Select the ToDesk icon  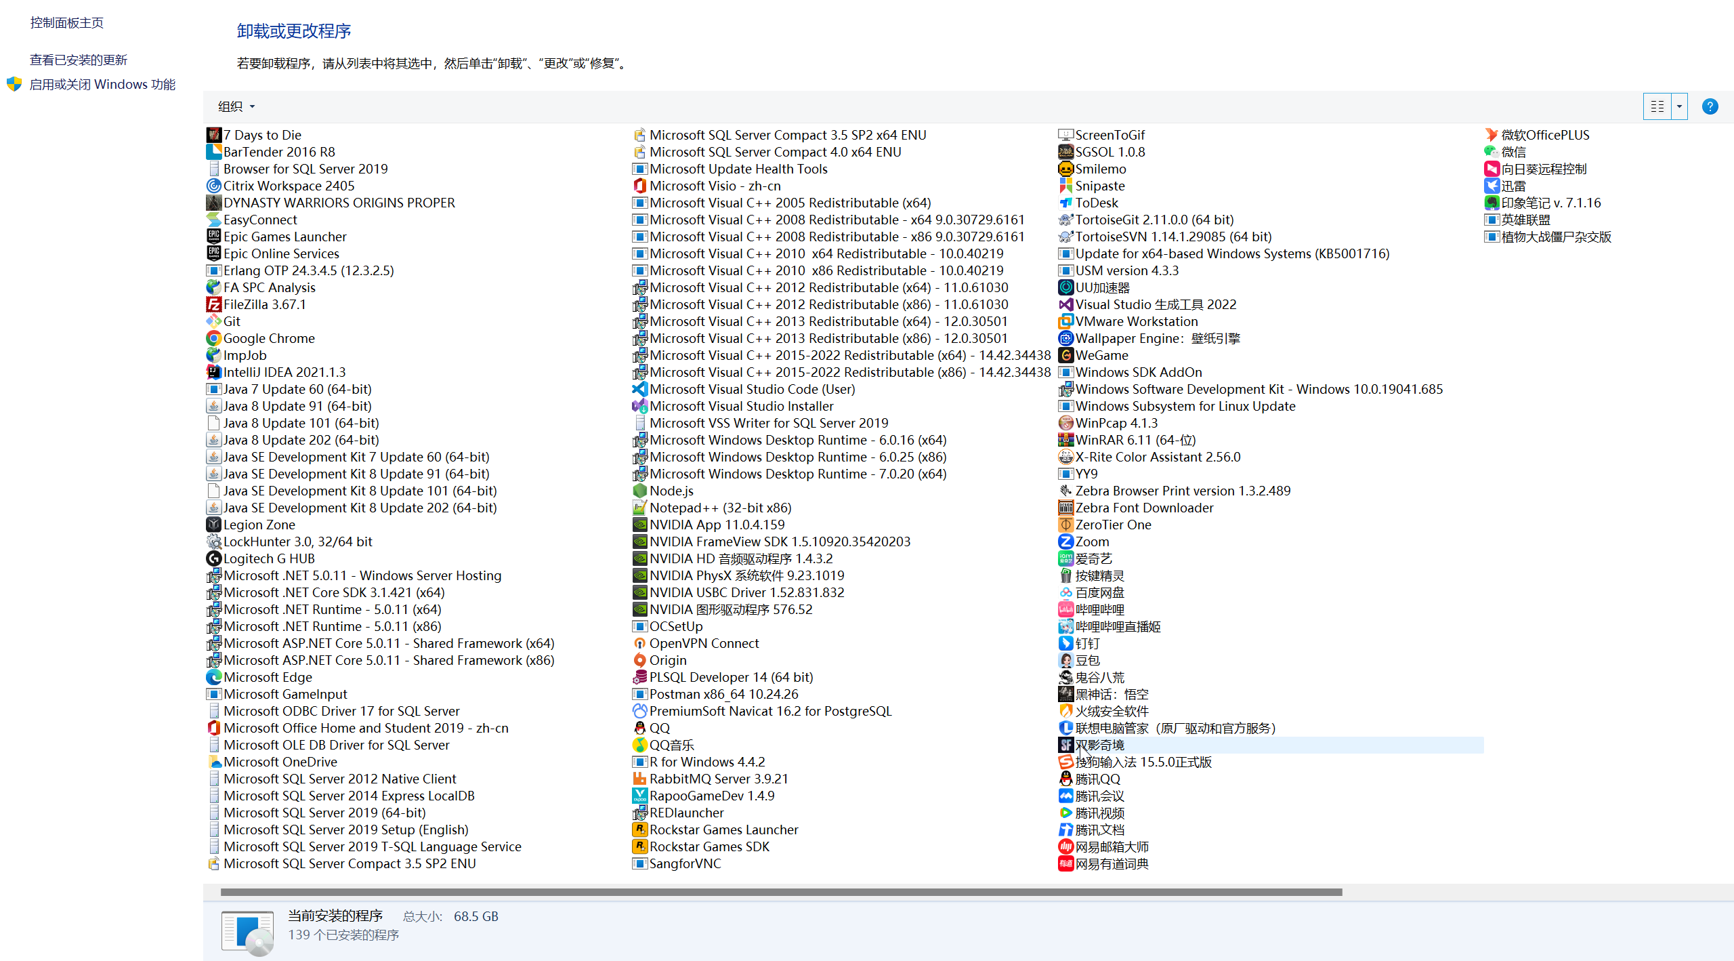pos(1066,203)
